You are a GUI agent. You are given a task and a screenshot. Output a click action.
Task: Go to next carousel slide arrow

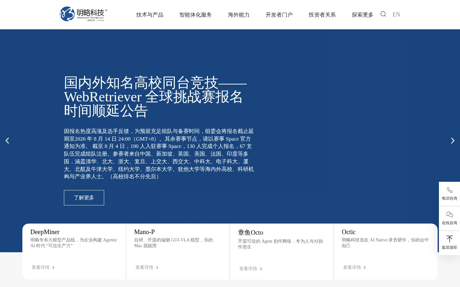(x=453, y=141)
